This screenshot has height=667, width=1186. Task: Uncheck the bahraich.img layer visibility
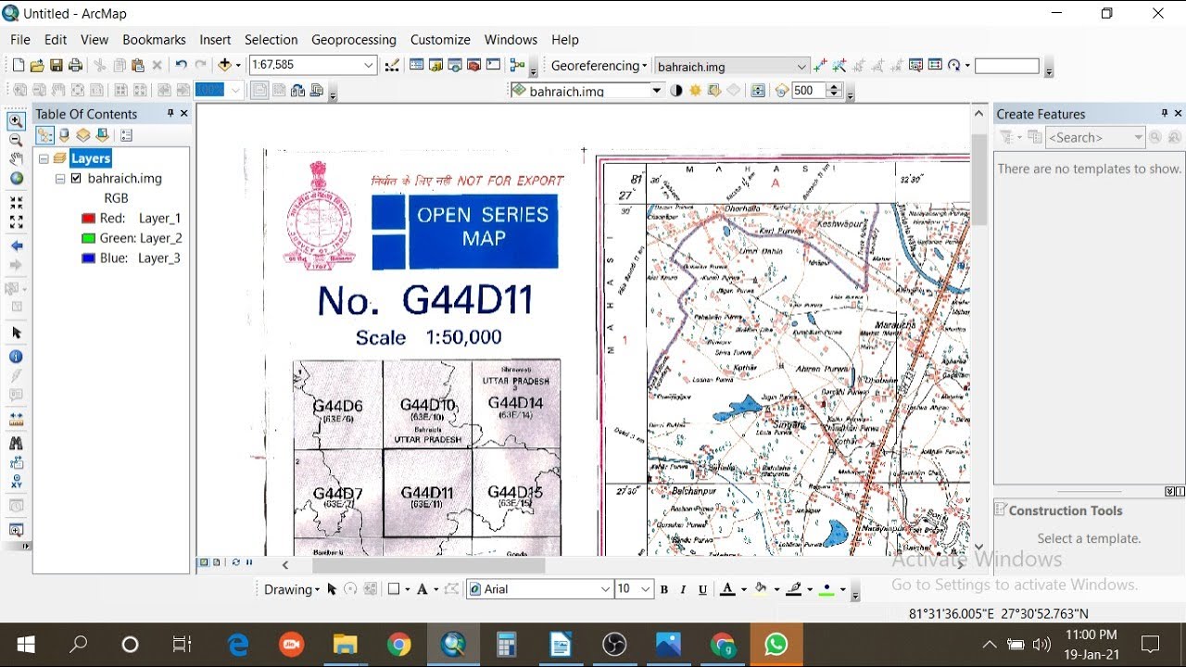(76, 178)
